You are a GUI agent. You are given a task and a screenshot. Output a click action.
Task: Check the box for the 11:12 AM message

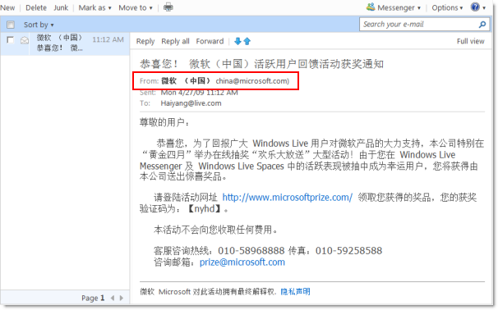coord(11,40)
